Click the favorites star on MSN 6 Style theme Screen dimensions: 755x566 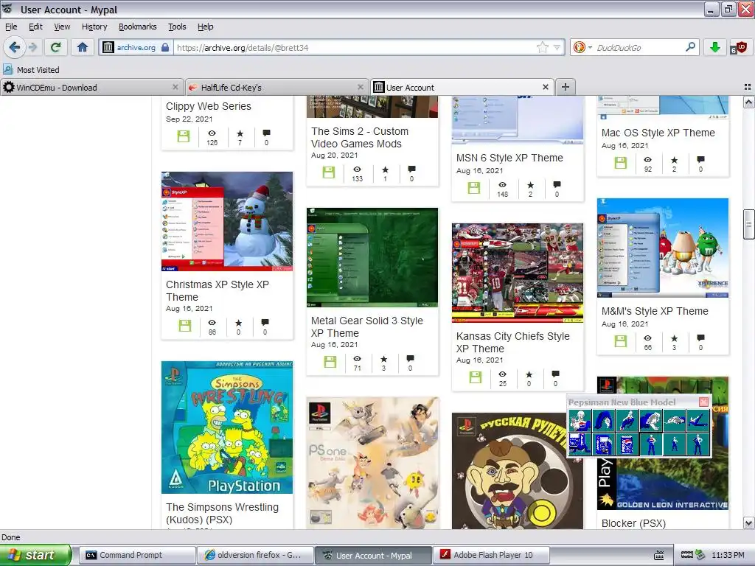(x=531, y=185)
